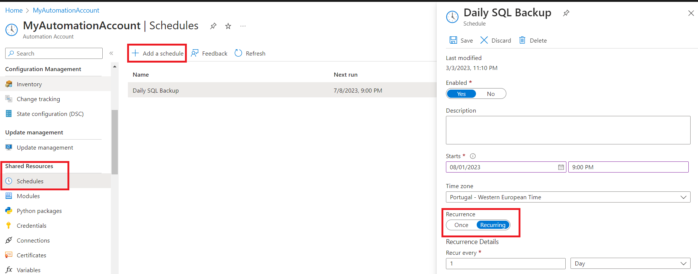Click the Add a schedule label
This screenshot has width=698, height=274.
[163, 54]
